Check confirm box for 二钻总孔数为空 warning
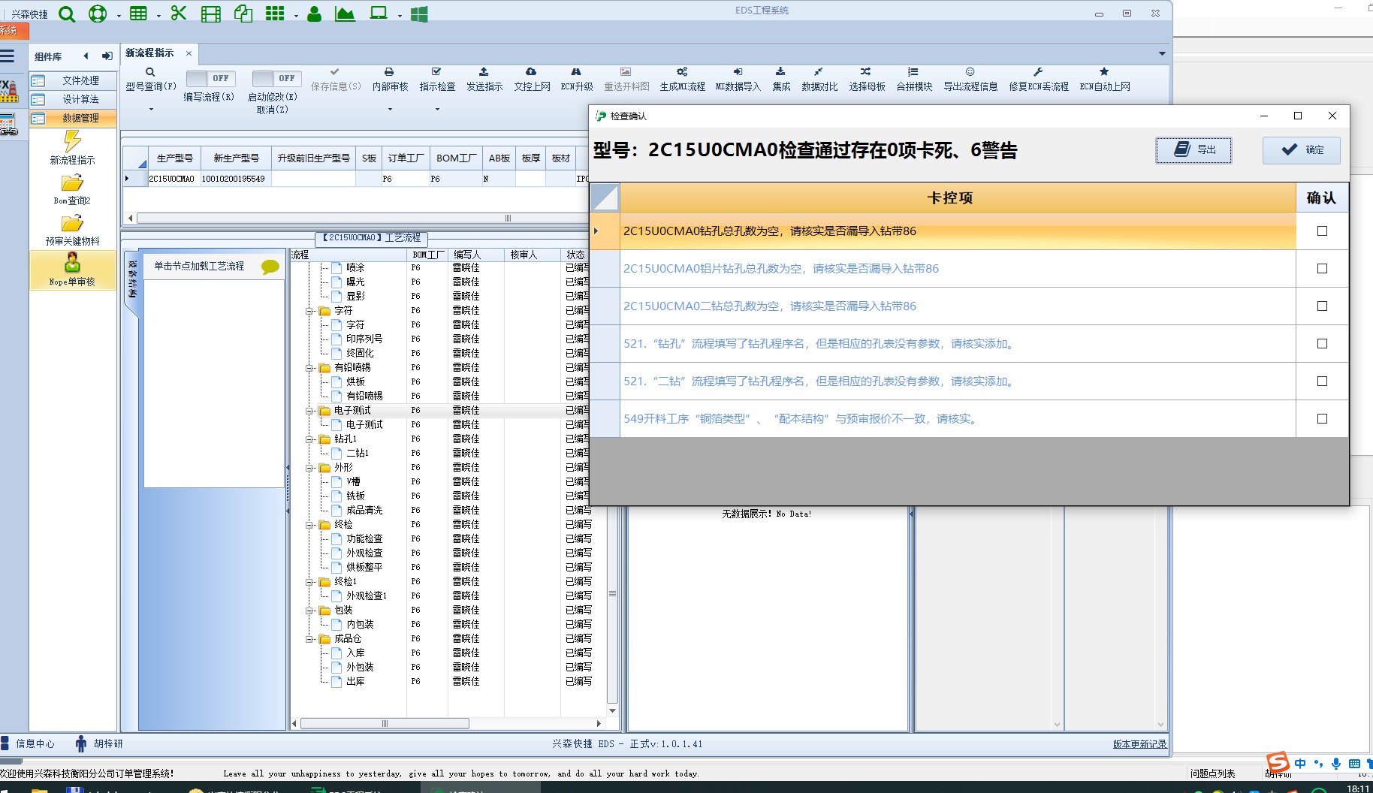This screenshot has height=793, width=1373. click(1322, 306)
